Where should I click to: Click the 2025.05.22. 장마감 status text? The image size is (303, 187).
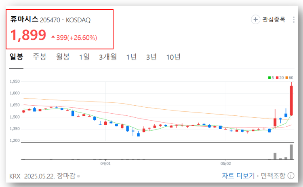50,176
